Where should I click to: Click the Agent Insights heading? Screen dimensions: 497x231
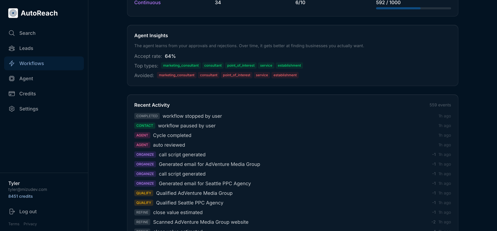(151, 36)
